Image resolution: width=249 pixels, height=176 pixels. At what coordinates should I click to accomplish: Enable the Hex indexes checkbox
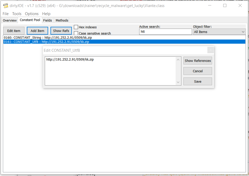(76, 27)
